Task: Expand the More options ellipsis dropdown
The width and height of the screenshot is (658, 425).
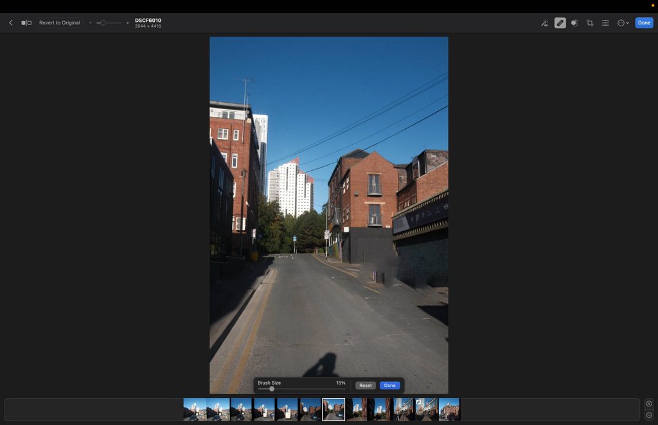Action: click(x=623, y=23)
